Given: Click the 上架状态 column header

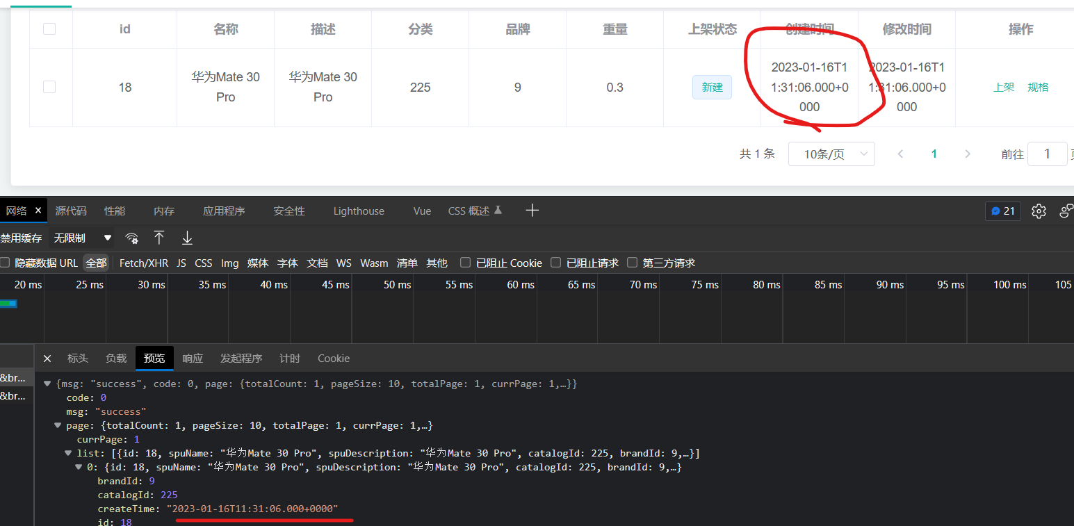Looking at the screenshot, I should pos(713,29).
